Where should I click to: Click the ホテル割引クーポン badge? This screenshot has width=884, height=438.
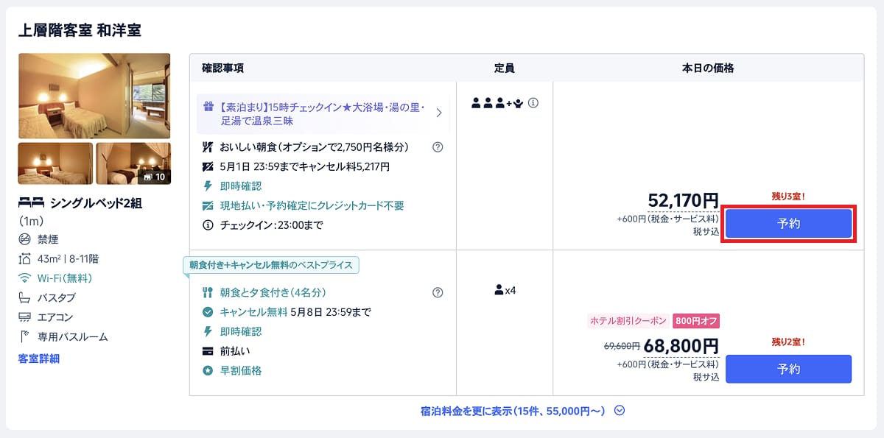click(x=628, y=321)
